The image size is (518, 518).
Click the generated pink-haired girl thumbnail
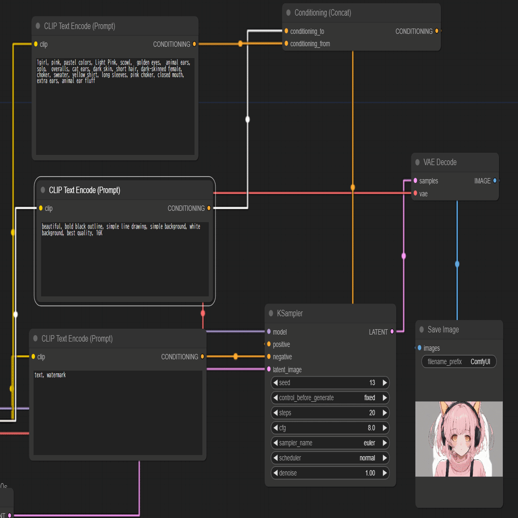tap(459, 439)
